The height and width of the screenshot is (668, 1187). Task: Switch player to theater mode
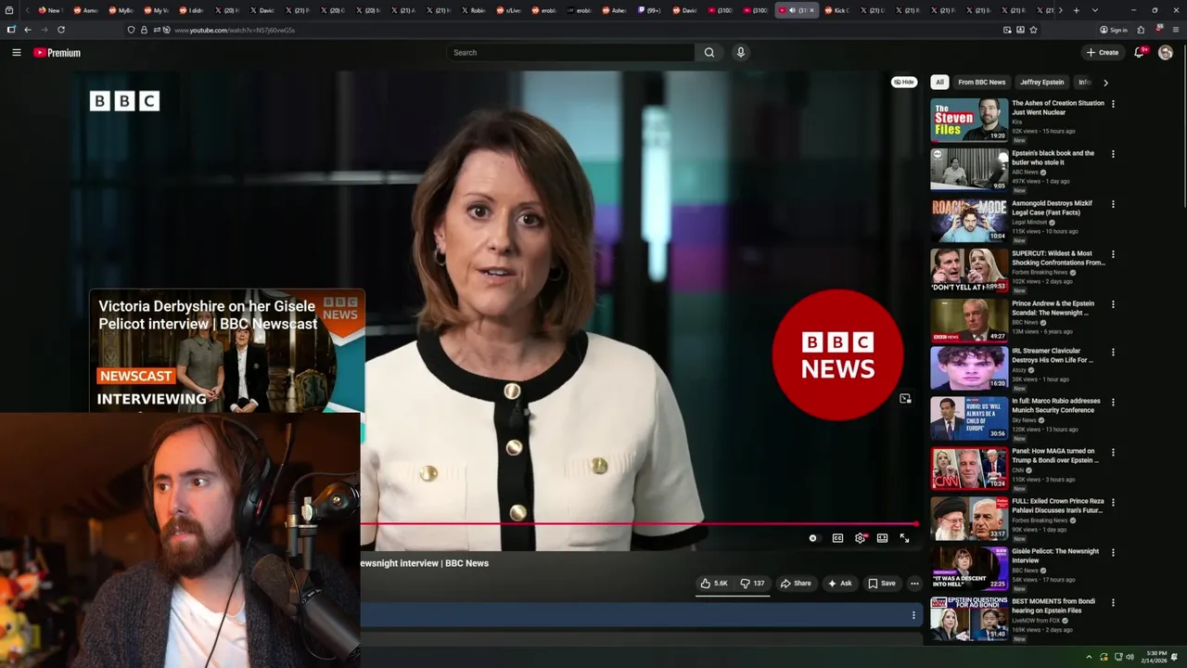882,538
